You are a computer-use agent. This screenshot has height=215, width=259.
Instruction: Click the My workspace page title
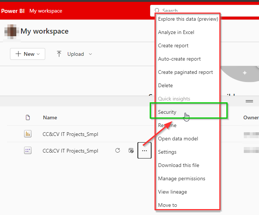pos(44,31)
